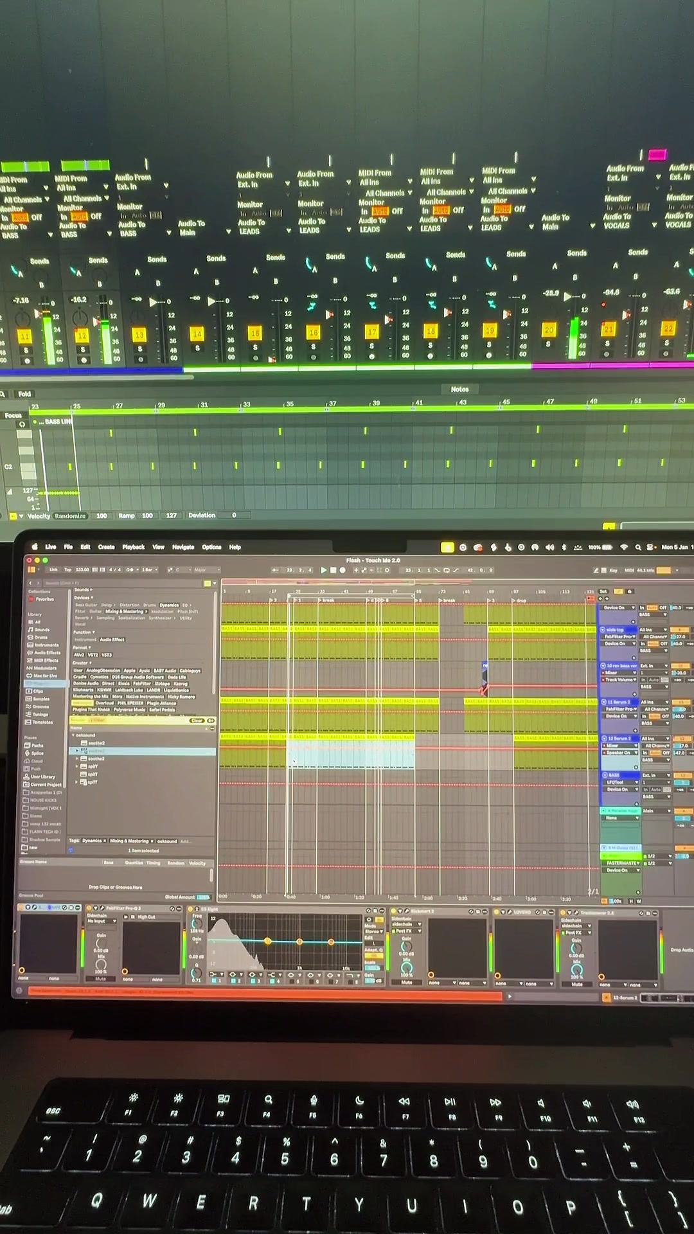
Task: Open the File menu
Action: (68, 547)
